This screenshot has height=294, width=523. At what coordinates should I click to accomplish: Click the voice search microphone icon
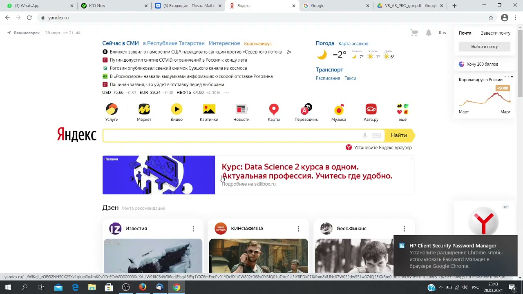pos(365,136)
